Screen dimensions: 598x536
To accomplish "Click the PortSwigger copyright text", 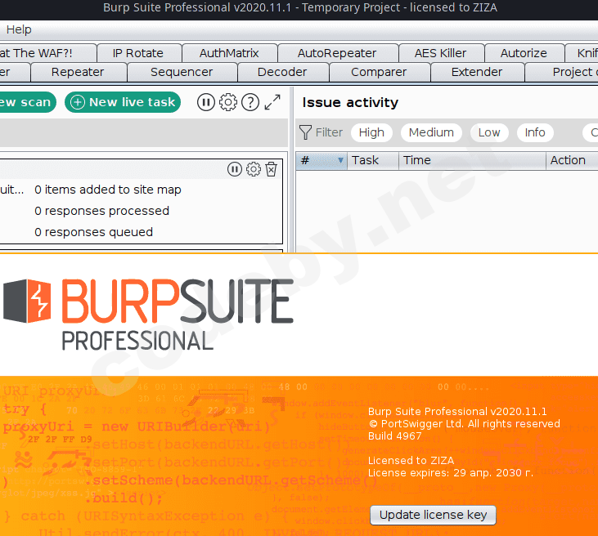I will (464, 424).
